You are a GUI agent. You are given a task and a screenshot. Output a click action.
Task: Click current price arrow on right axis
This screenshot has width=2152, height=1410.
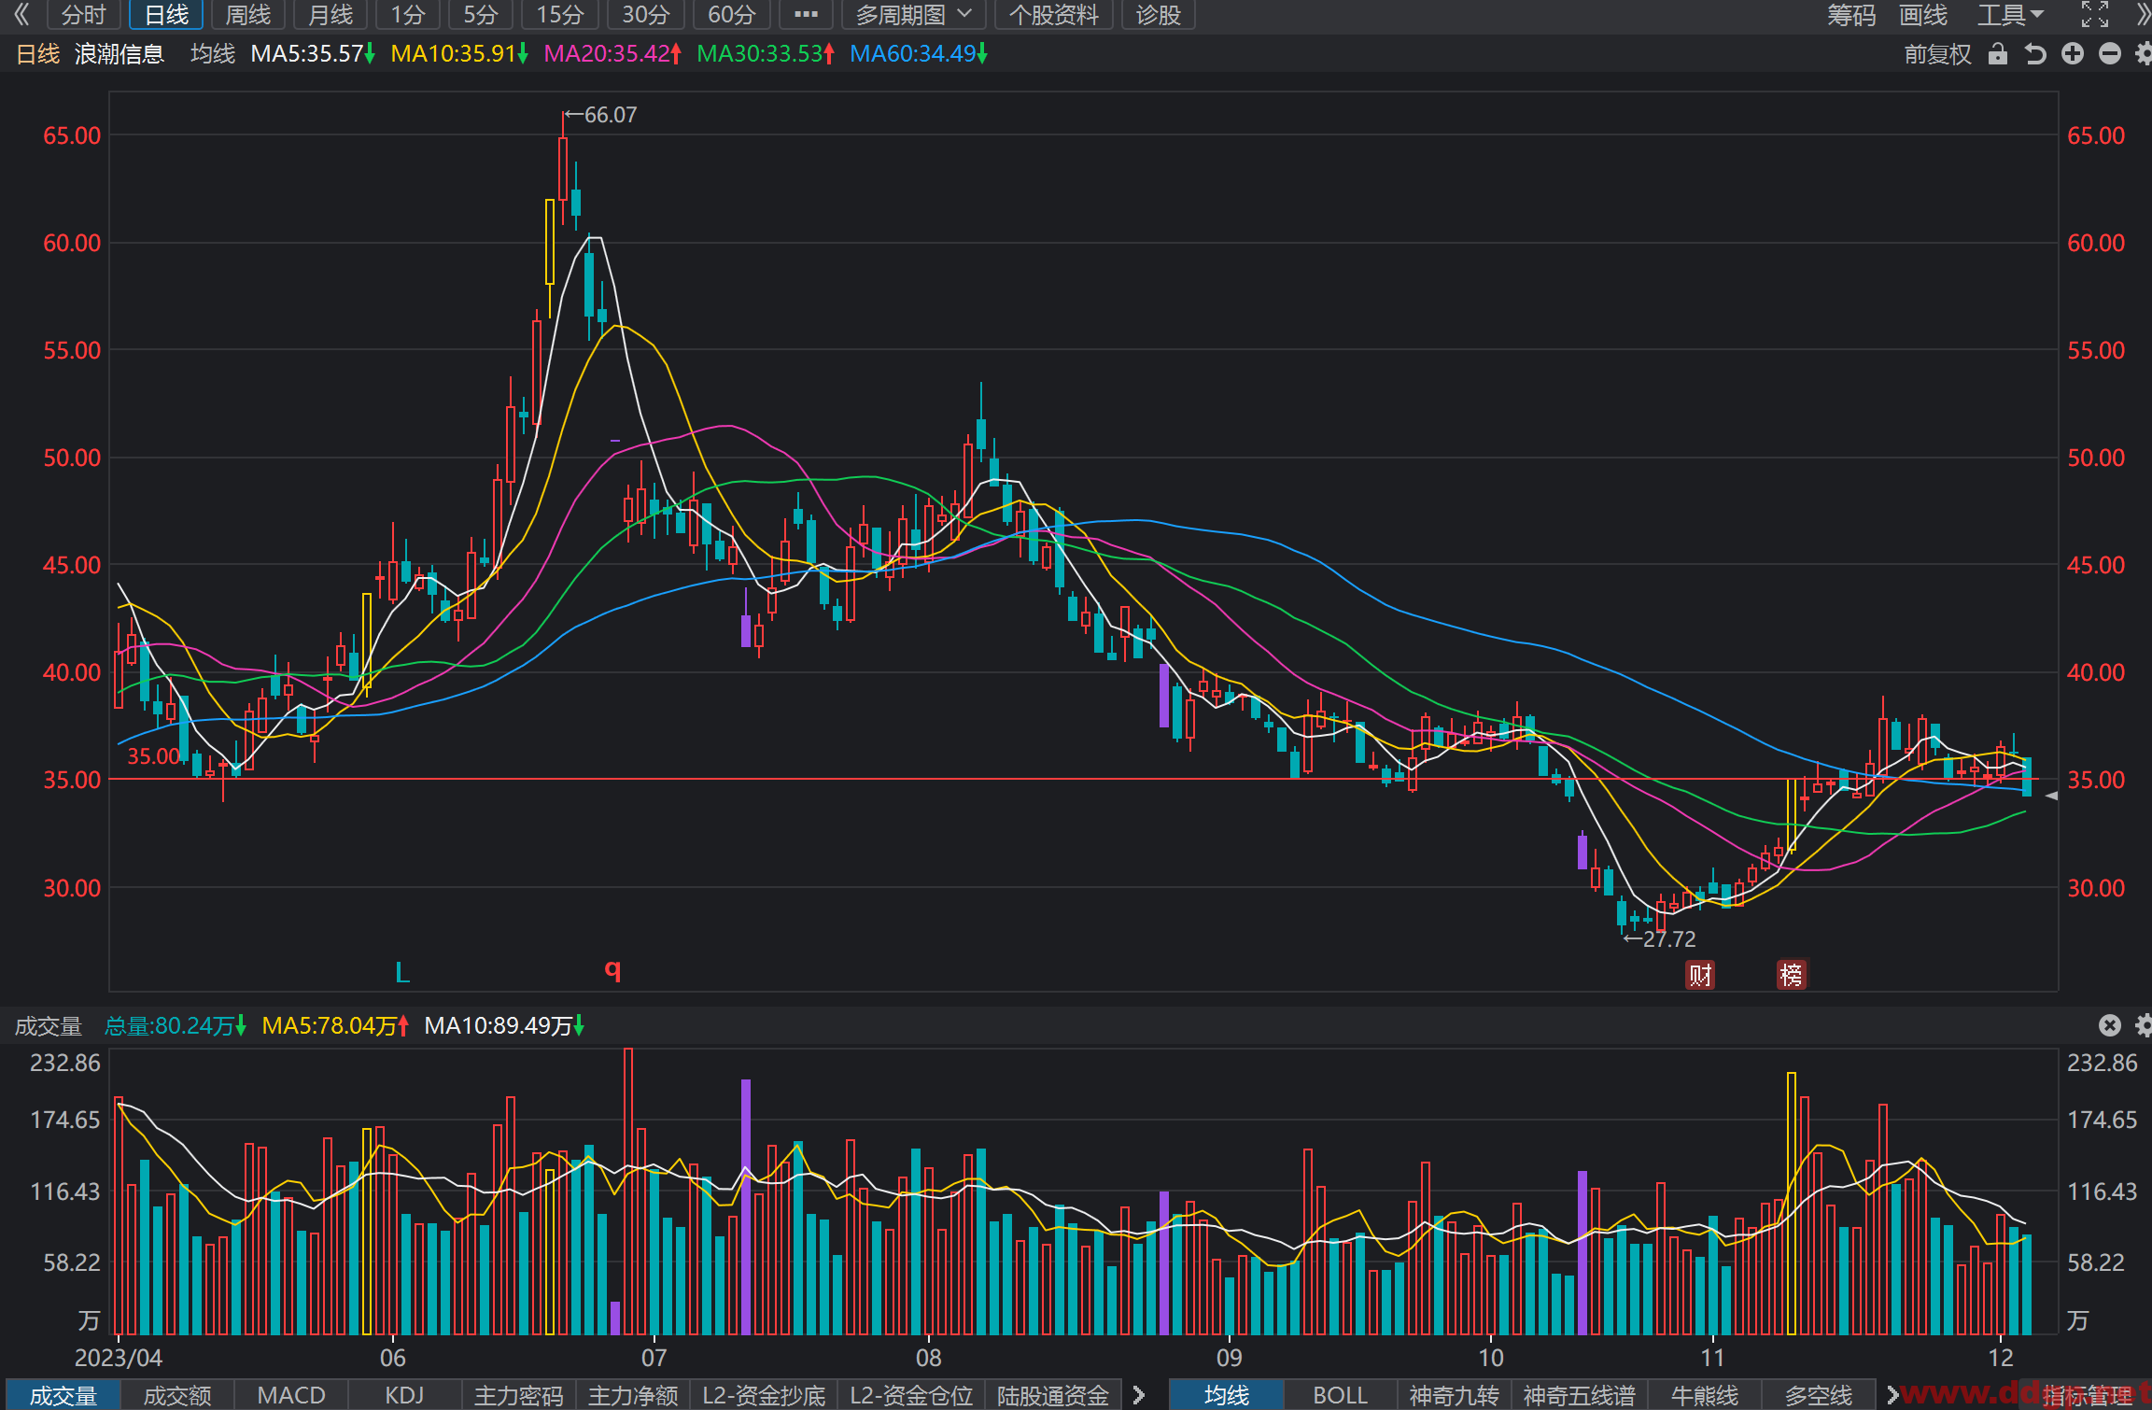(2051, 796)
